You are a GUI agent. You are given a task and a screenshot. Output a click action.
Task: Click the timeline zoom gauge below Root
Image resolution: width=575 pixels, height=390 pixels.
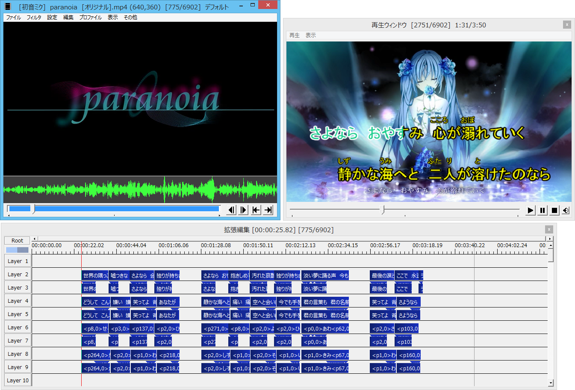18,250
